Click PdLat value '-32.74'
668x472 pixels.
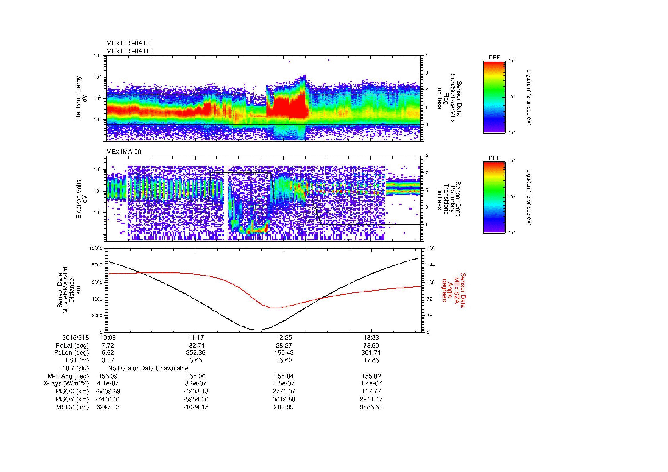click(x=196, y=346)
